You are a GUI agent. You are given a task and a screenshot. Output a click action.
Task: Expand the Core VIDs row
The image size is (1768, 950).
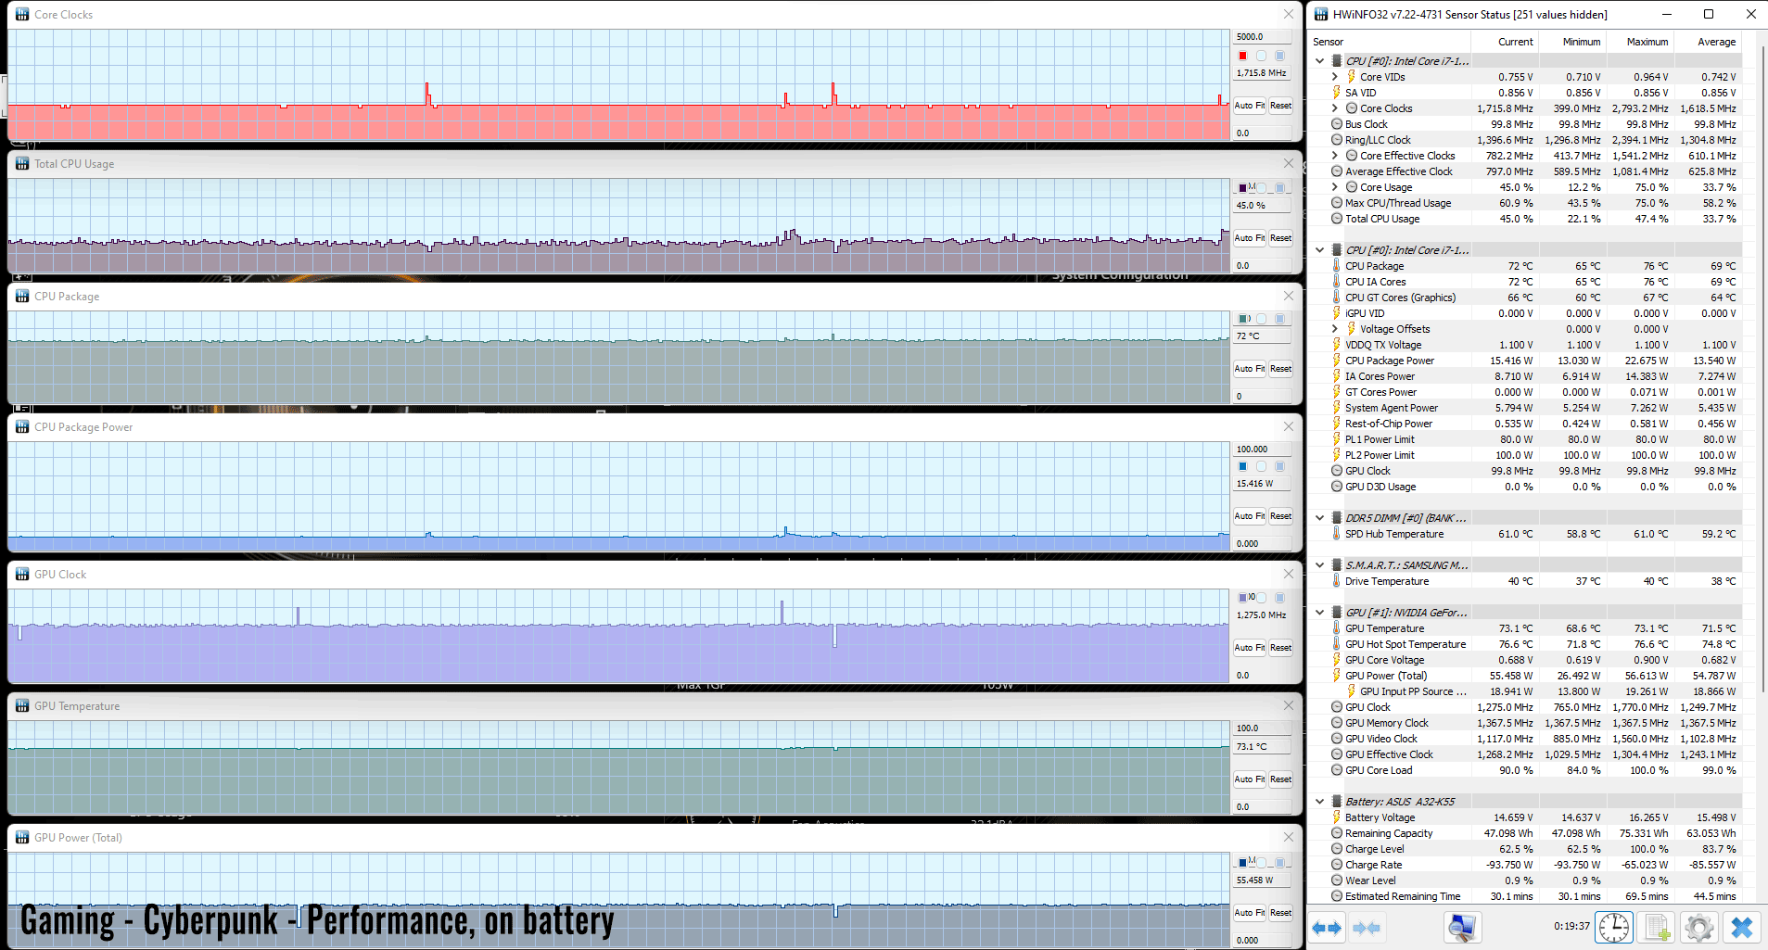pyautogui.click(x=1335, y=77)
